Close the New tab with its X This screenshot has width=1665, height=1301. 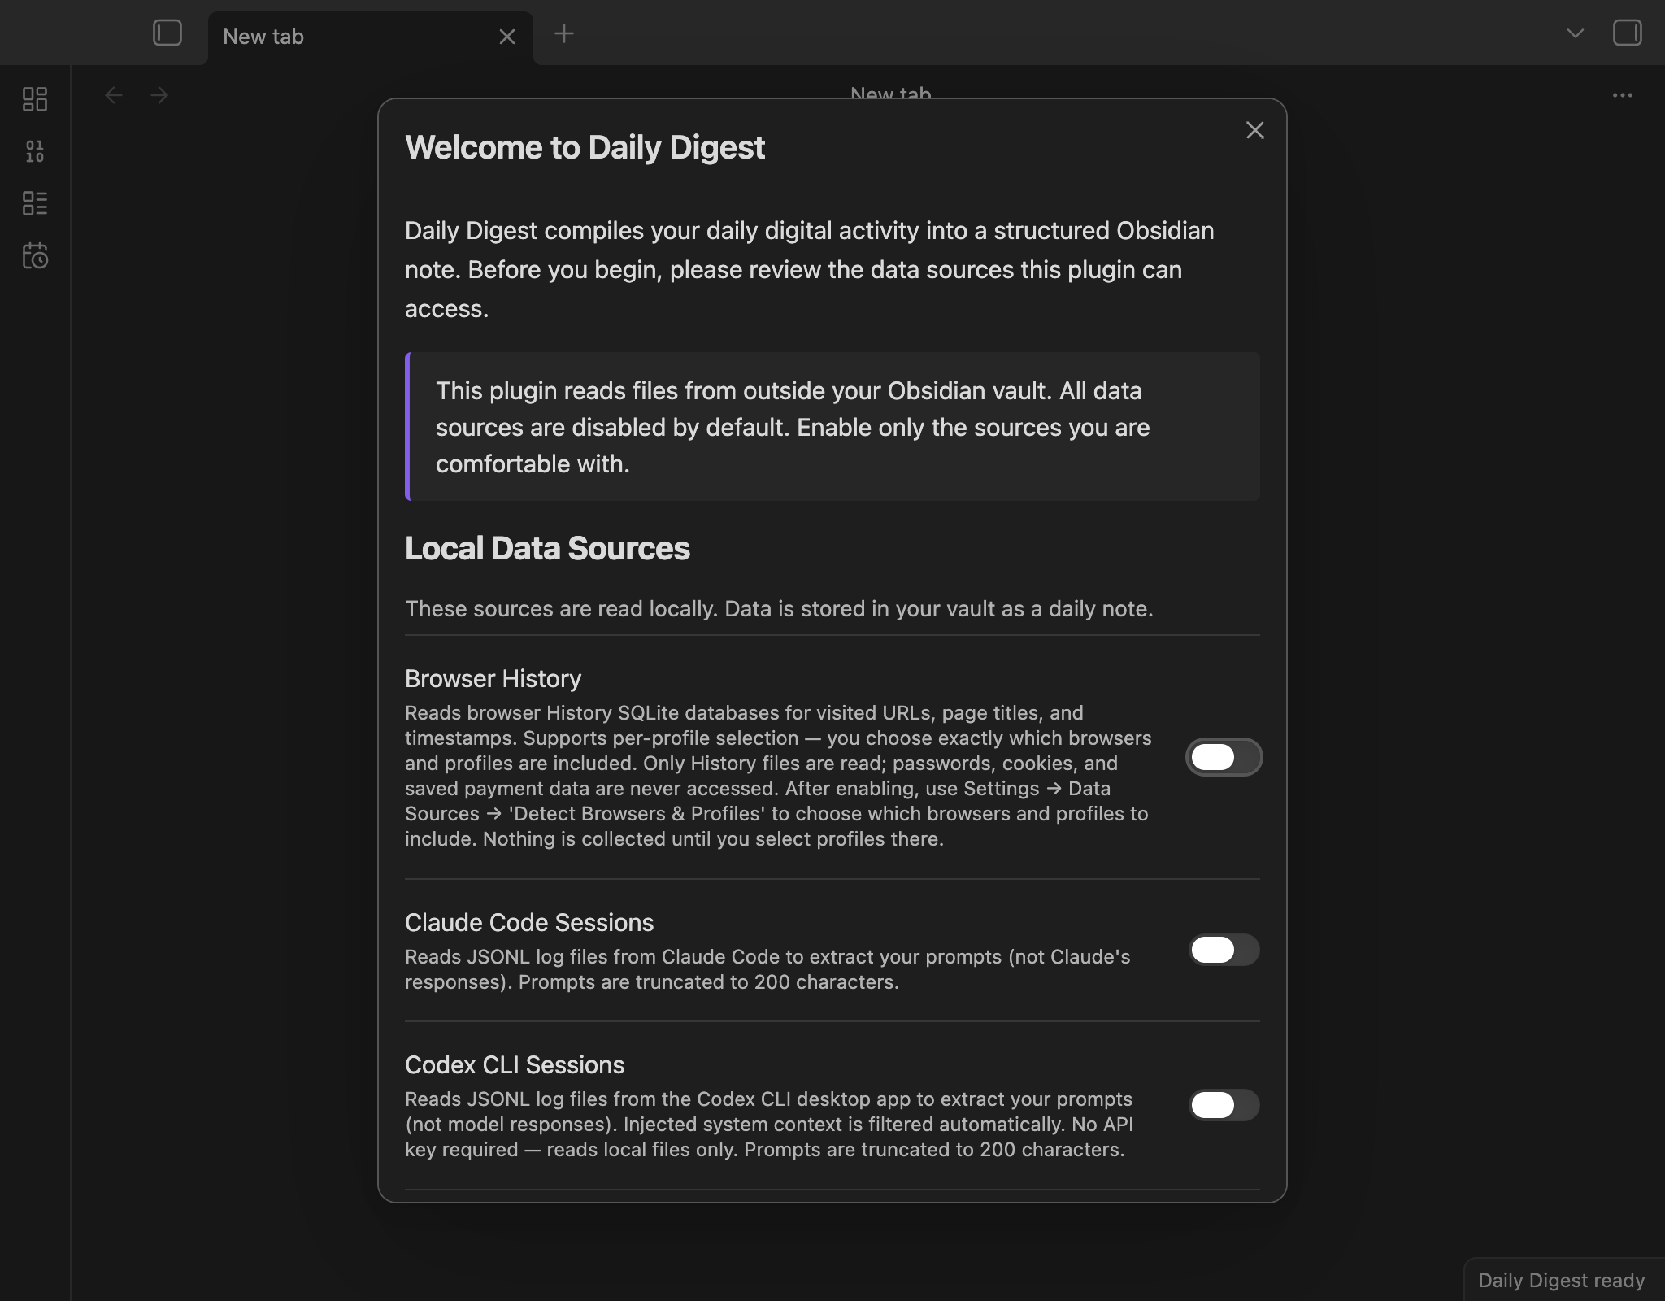507,36
